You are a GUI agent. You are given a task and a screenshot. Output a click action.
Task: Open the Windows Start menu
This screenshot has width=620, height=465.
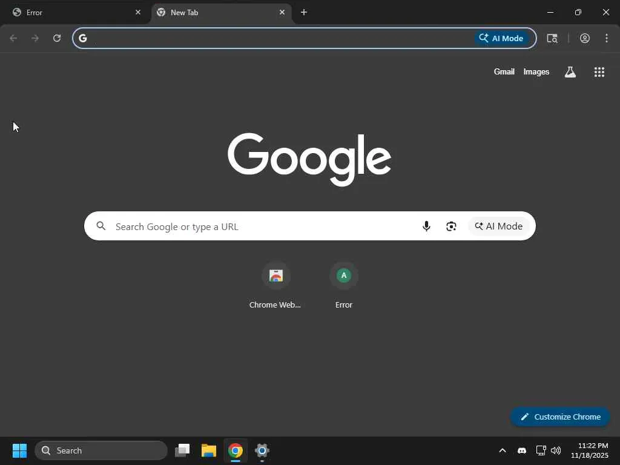(19, 450)
